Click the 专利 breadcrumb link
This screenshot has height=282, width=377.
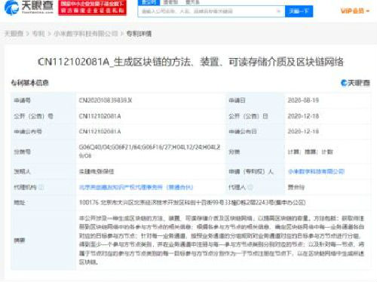pos(38,33)
